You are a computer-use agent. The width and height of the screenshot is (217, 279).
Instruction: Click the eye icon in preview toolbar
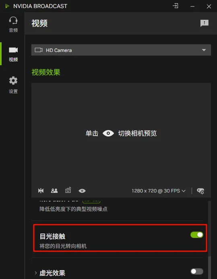coord(82,191)
